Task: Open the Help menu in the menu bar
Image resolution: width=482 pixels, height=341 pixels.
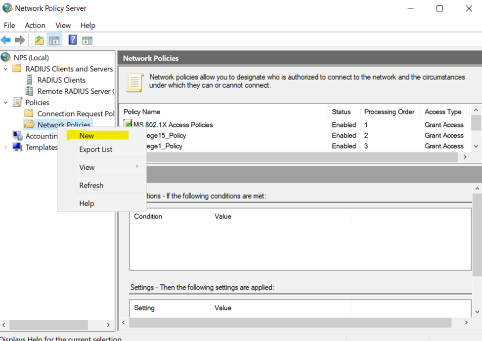Action: coord(88,25)
